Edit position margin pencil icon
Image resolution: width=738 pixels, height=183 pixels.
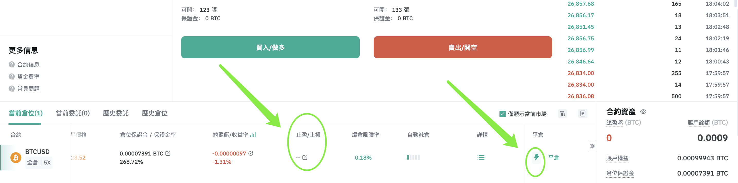(x=168, y=153)
